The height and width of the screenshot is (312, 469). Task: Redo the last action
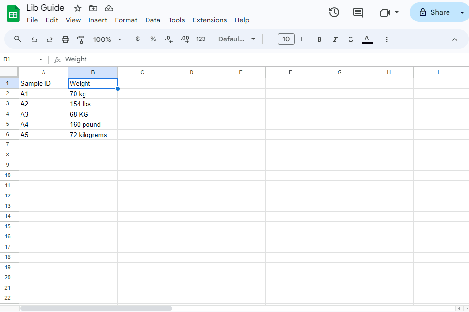(x=50, y=39)
